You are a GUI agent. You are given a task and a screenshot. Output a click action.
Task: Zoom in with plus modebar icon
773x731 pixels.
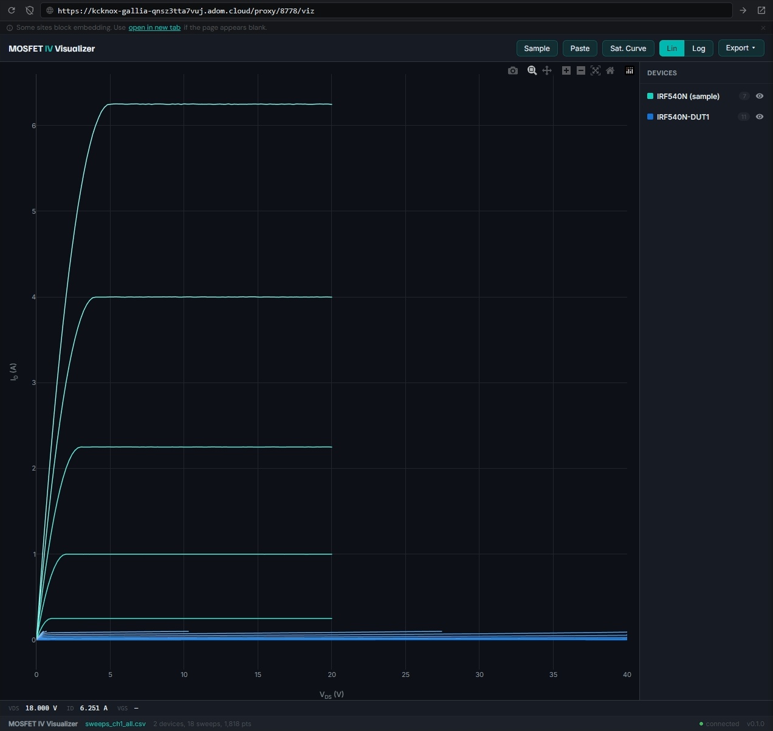(x=566, y=70)
